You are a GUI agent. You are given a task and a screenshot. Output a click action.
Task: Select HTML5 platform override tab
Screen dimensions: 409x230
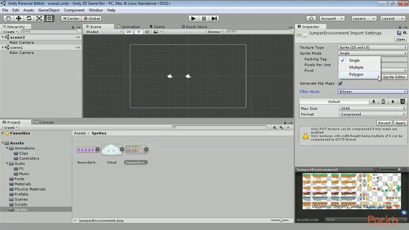tap(402, 102)
